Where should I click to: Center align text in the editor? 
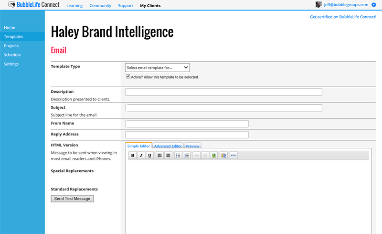click(x=168, y=156)
